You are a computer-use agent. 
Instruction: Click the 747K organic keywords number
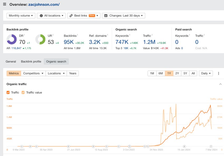(122, 42)
